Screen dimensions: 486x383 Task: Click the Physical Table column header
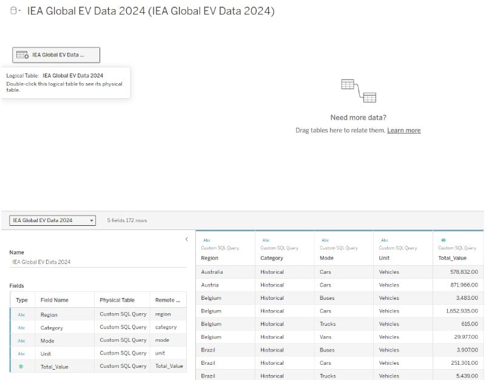click(117, 300)
